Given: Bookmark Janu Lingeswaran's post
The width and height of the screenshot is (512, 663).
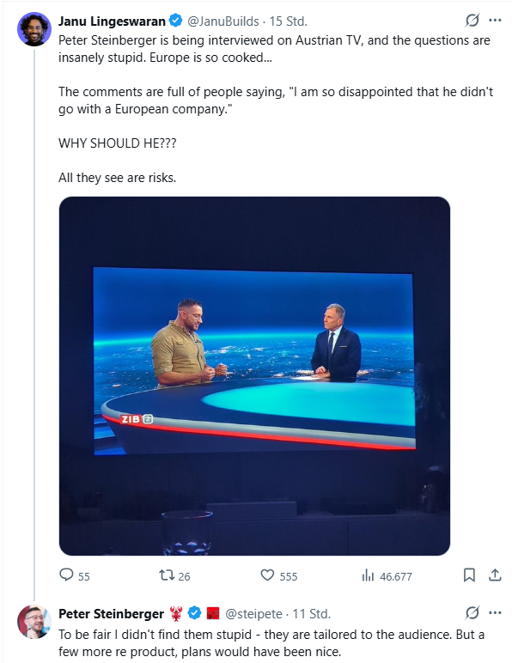Looking at the screenshot, I should pyautogui.click(x=469, y=575).
